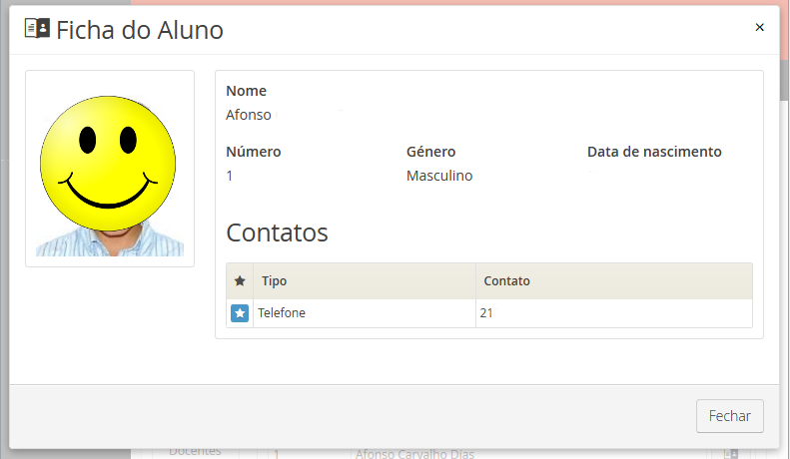Click the student card icon behind the dialog
This screenshot has height=459, width=790.
(x=731, y=453)
